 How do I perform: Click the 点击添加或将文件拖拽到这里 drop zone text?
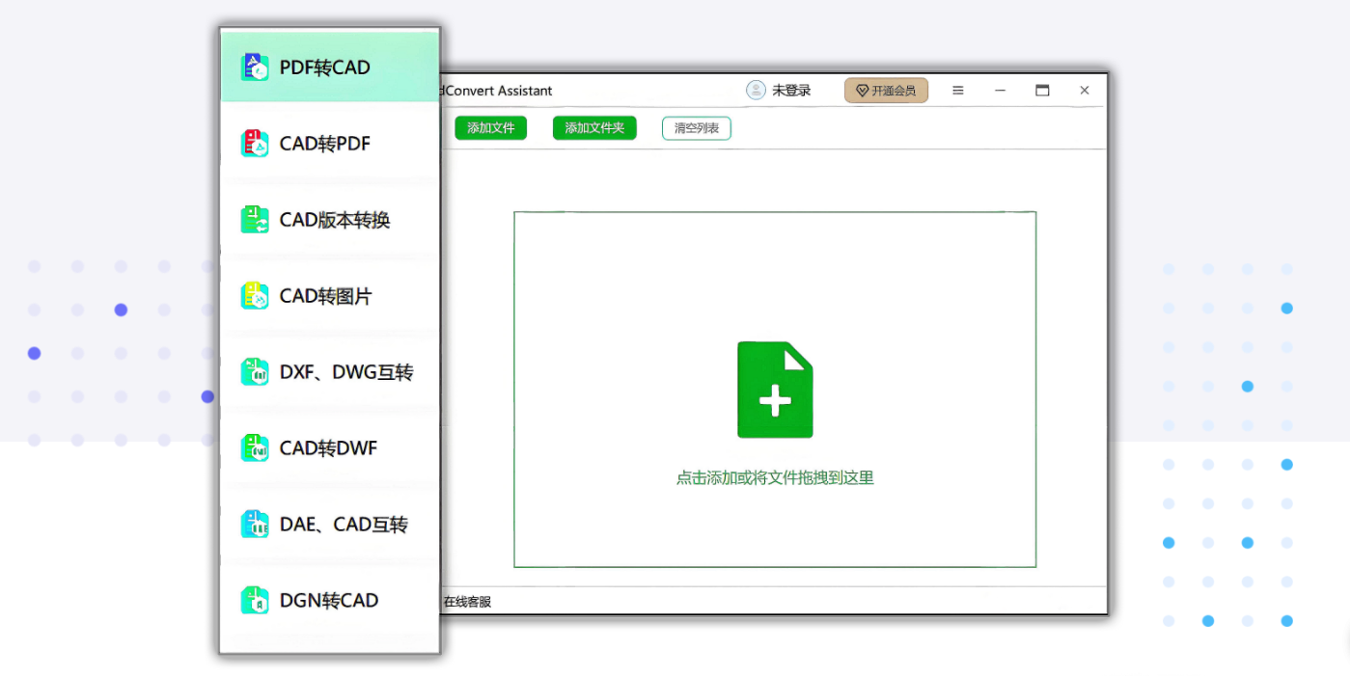point(775,477)
